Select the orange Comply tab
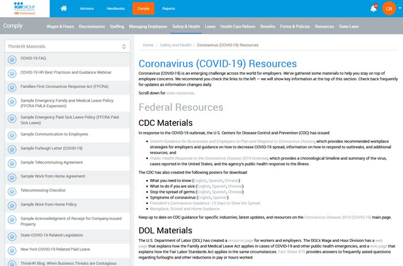This screenshot has width=403, height=266. point(143,9)
